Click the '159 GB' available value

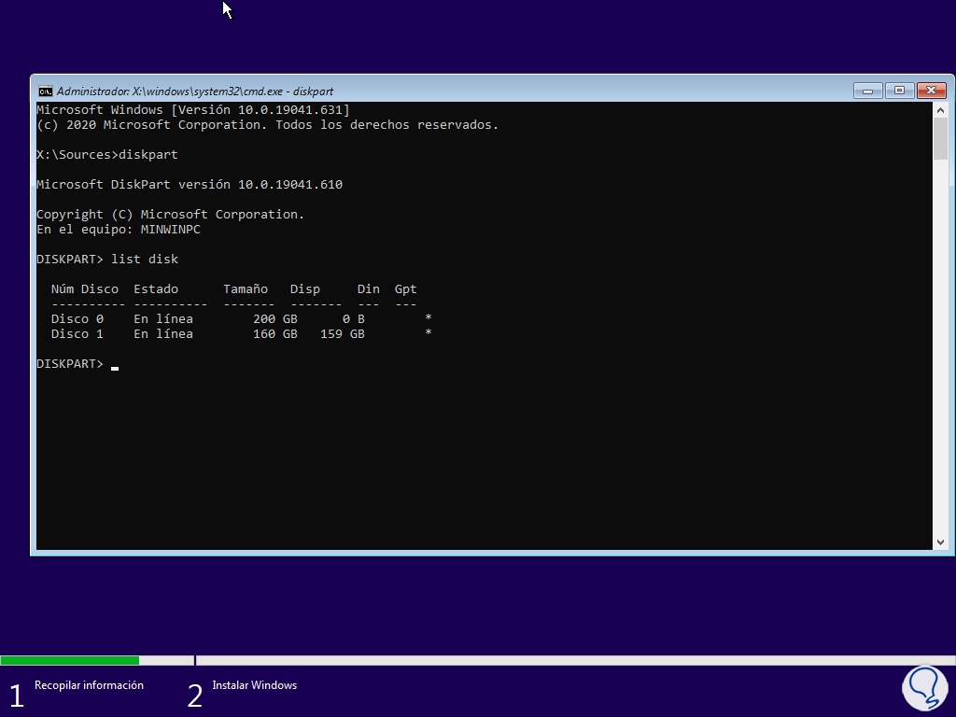(342, 334)
